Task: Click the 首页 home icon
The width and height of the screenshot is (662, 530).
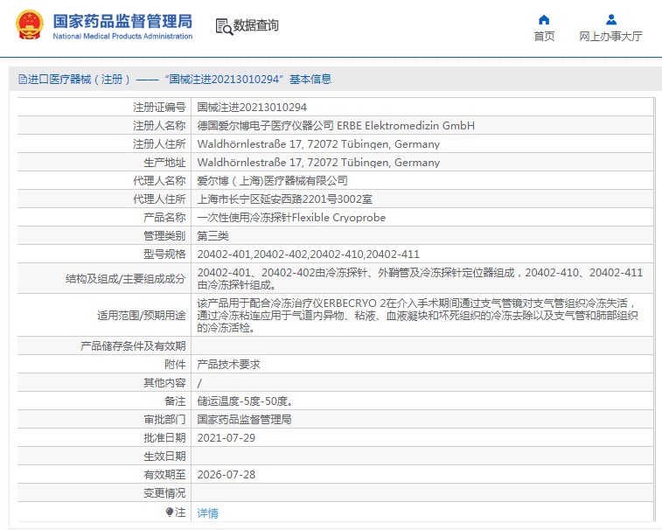Action: pyautogui.click(x=544, y=20)
